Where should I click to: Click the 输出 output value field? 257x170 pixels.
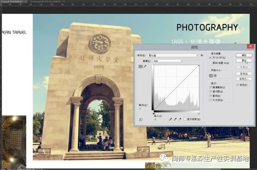(x=140, y=109)
